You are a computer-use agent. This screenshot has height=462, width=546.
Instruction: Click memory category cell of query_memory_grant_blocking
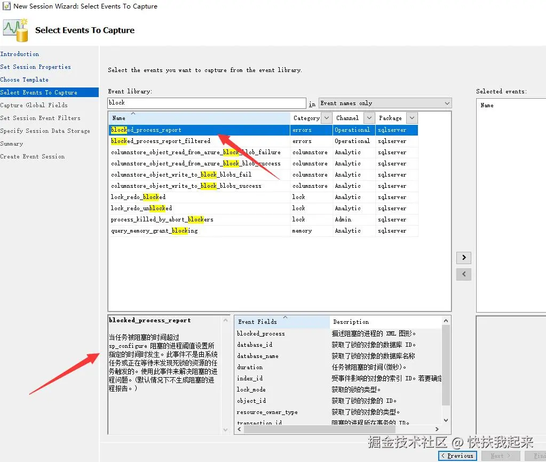(x=311, y=230)
